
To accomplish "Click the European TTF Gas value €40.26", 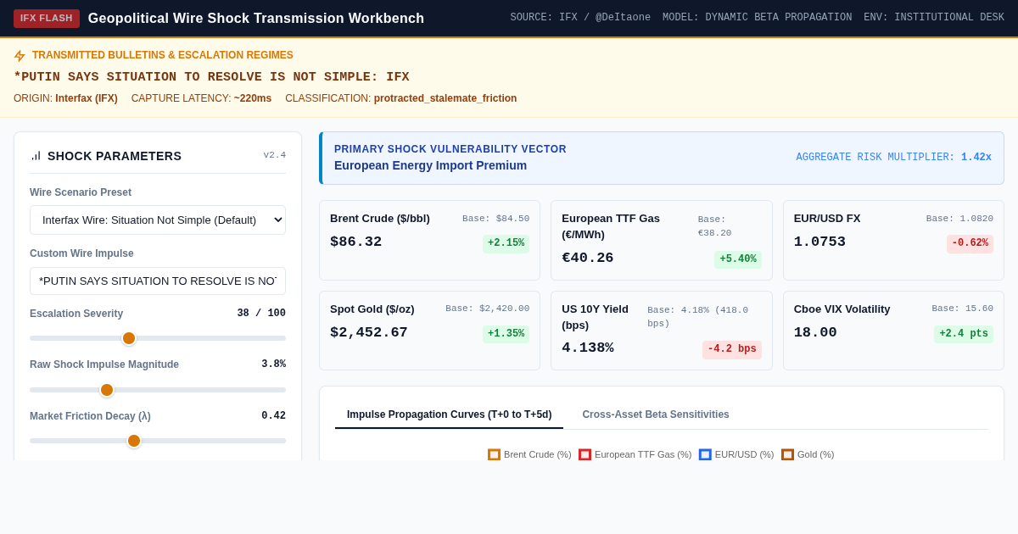I will [x=587, y=258].
